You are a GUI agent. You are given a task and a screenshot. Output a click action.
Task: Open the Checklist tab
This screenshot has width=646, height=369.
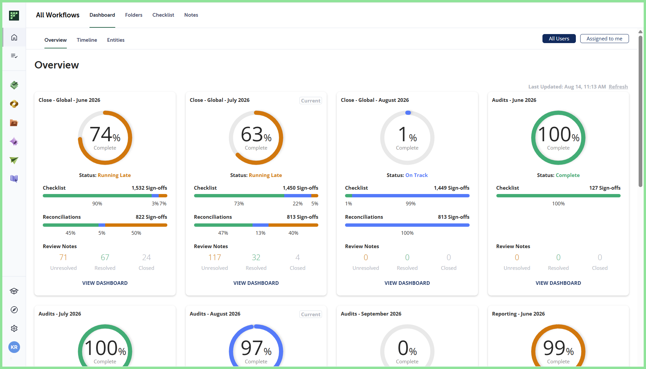[x=163, y=15]
